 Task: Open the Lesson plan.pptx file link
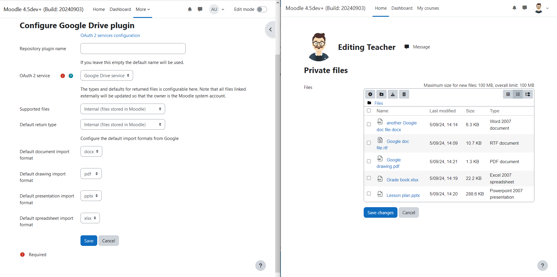pyautogui.click(x=403, y=195)
